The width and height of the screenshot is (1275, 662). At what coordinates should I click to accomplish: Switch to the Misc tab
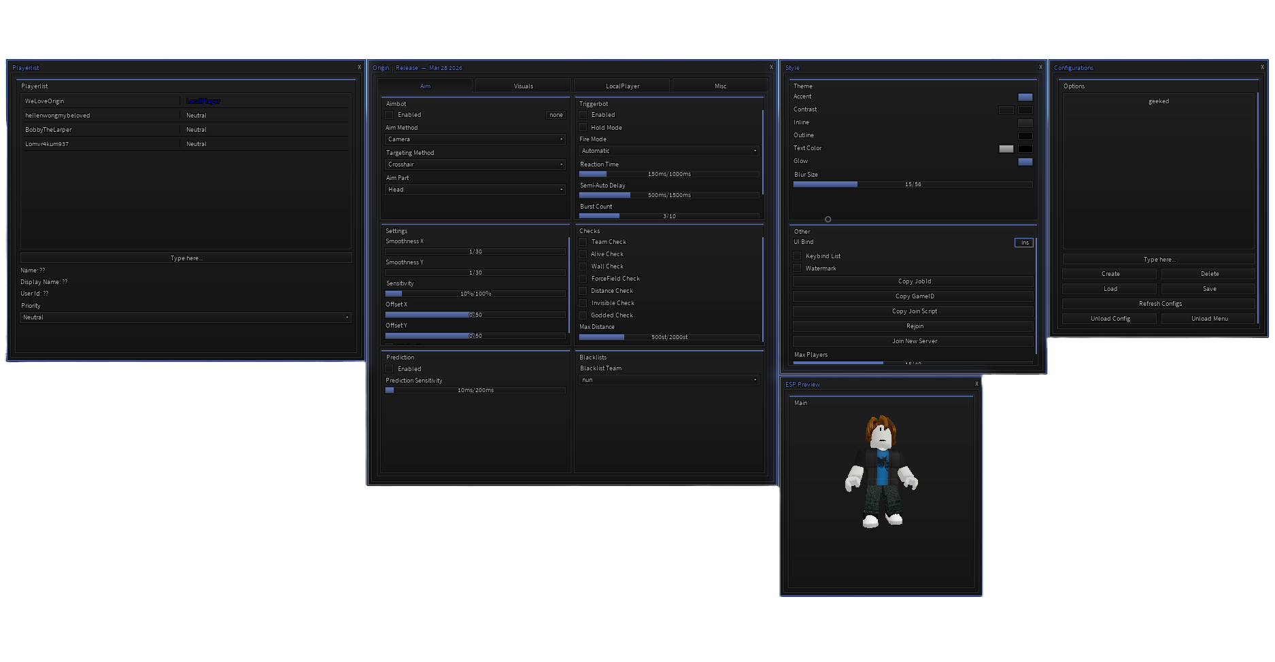(x=721, y=86)
